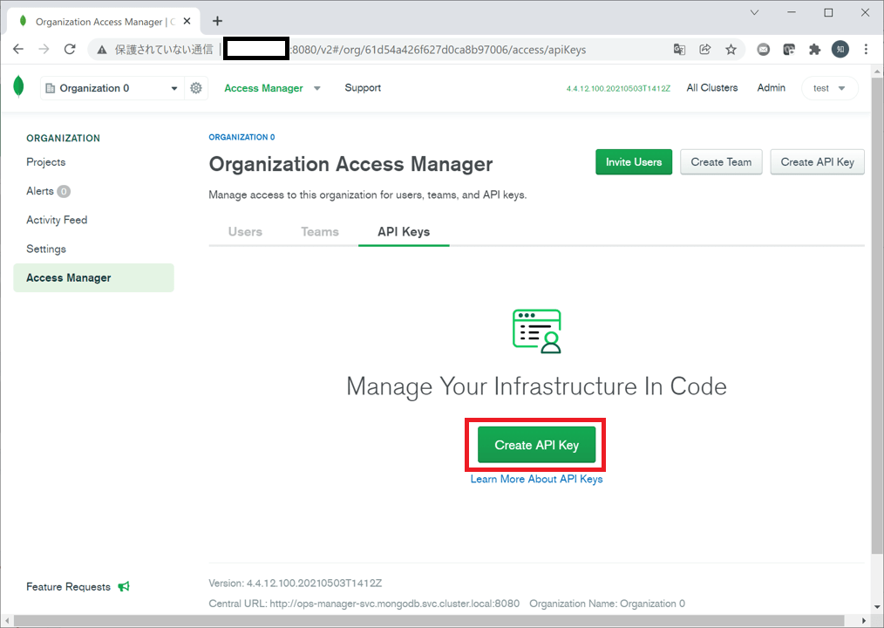
Task: Click the browser back arrow
Action: 17,50
